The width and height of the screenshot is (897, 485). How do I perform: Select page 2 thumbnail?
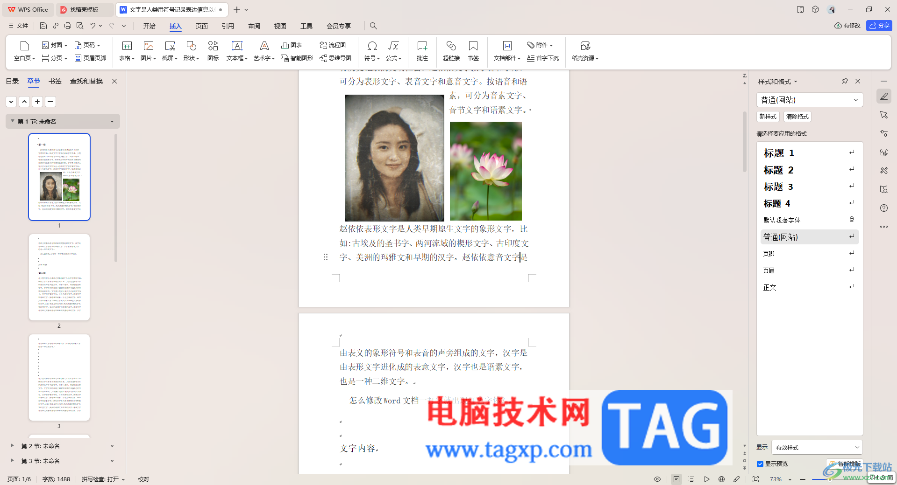click(x=59, y=277)
